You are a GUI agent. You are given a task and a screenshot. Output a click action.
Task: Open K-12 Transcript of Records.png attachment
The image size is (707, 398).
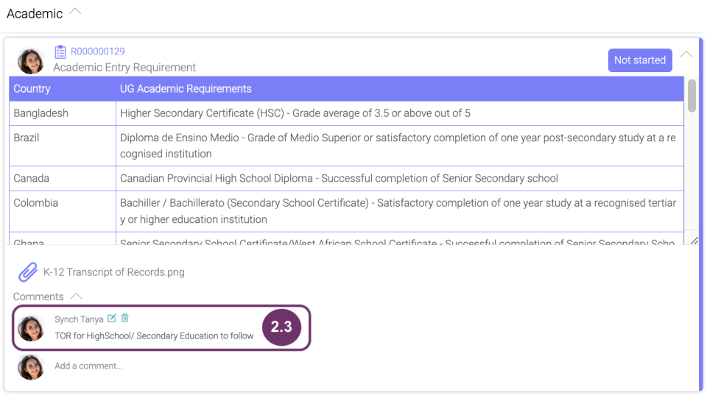[113, 272]
